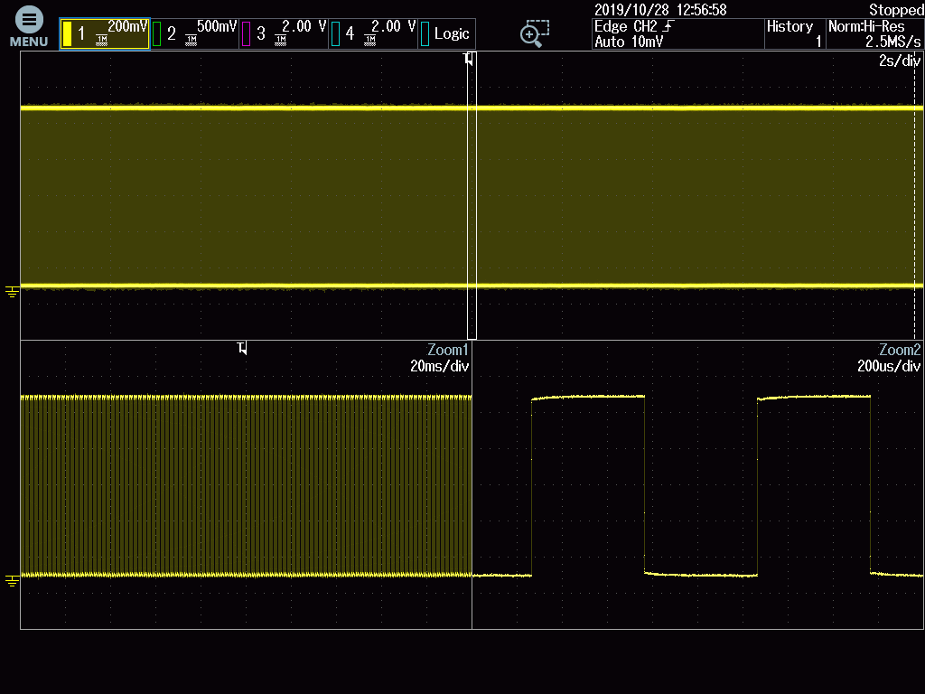
Task: Click the cyan Logic channel indicator box
Action: [425, 34]
